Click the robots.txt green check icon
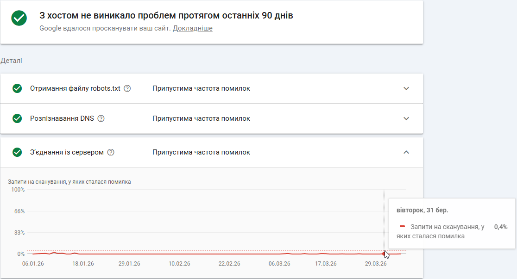Viewport: 517px width, 279px height. click(17, 88)
